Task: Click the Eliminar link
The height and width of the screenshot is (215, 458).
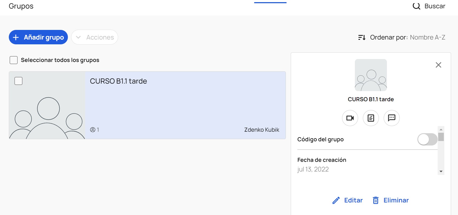Action: coord(396,200)
